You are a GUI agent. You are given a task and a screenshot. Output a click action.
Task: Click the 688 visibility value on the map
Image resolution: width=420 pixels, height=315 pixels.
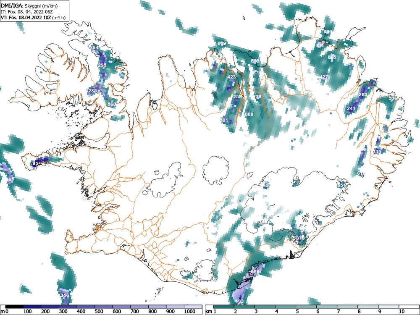pos(249,114)
